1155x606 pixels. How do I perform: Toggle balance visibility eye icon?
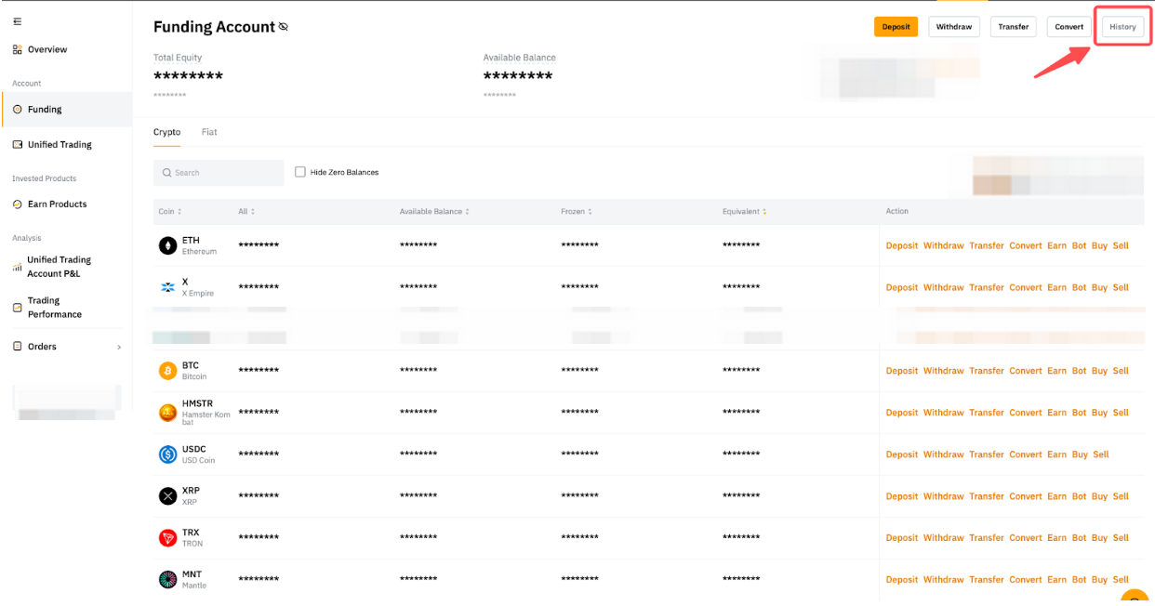pos(284,27)
